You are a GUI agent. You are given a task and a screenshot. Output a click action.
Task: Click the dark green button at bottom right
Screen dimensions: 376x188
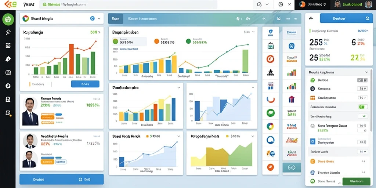click(356, 181)
